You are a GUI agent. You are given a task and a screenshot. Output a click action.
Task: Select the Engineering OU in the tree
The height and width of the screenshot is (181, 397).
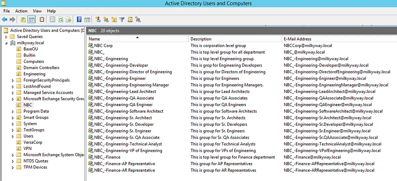coord(34,74)
